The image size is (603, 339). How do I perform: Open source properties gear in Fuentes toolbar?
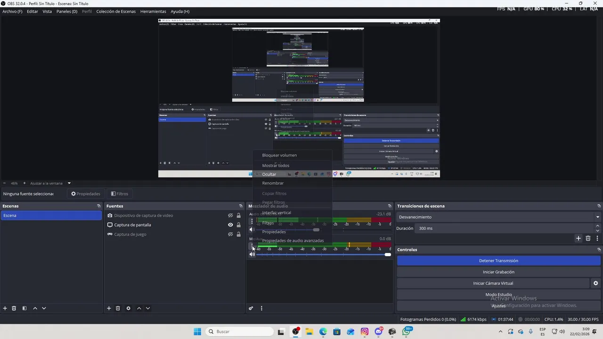pos(128,308)
